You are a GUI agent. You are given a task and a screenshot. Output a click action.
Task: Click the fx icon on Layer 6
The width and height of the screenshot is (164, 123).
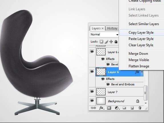point(137,72)
